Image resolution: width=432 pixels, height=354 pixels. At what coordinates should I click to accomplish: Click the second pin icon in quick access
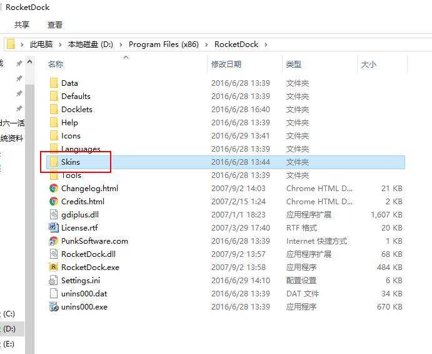tap(19, 78)
